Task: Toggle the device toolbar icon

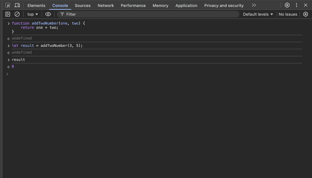Action: tap(17, 5)
